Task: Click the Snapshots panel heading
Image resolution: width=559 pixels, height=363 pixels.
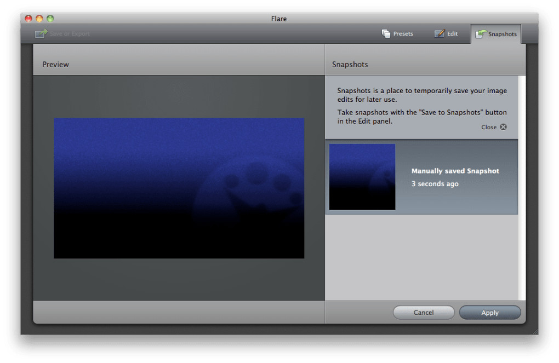Action: pyautogui.click(x=350, y=65)
